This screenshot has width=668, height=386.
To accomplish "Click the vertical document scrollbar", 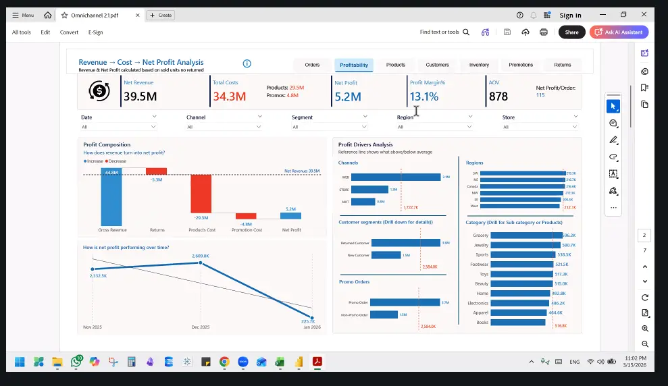I will pyautogui.click(x=630, y=107).
